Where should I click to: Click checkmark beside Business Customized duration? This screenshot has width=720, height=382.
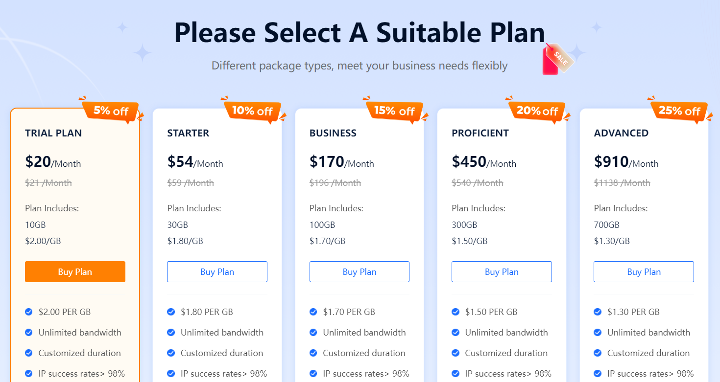tap(313, 353)
